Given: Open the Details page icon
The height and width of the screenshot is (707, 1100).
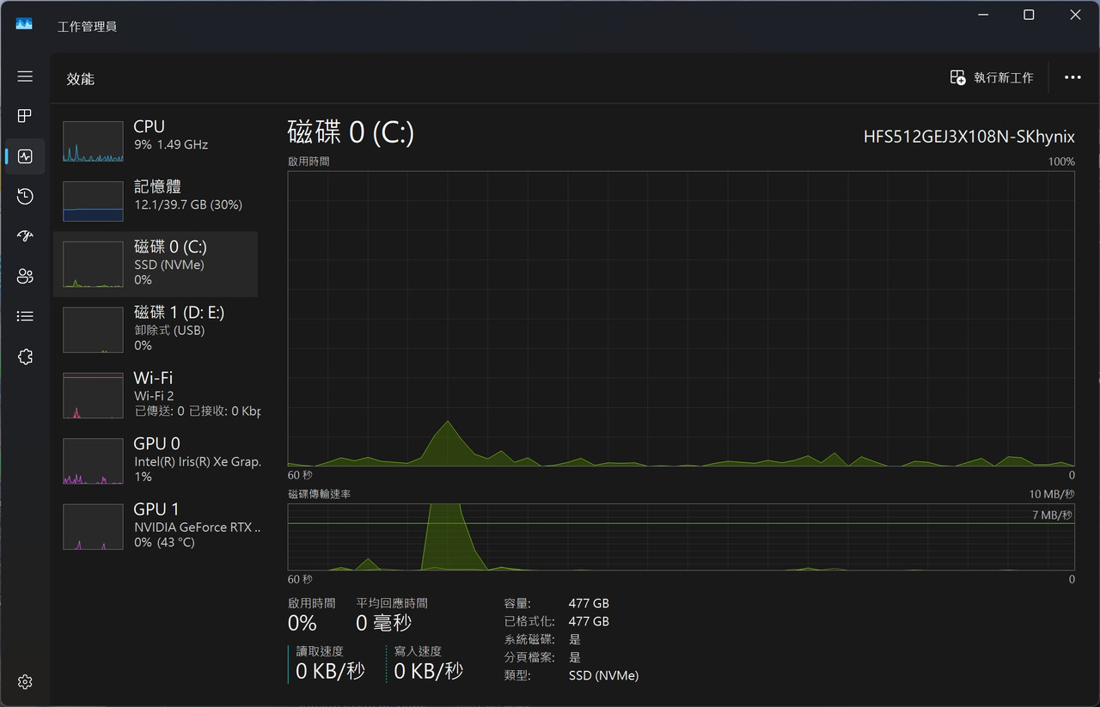Looking at the screenshot, I should [25, 317].
